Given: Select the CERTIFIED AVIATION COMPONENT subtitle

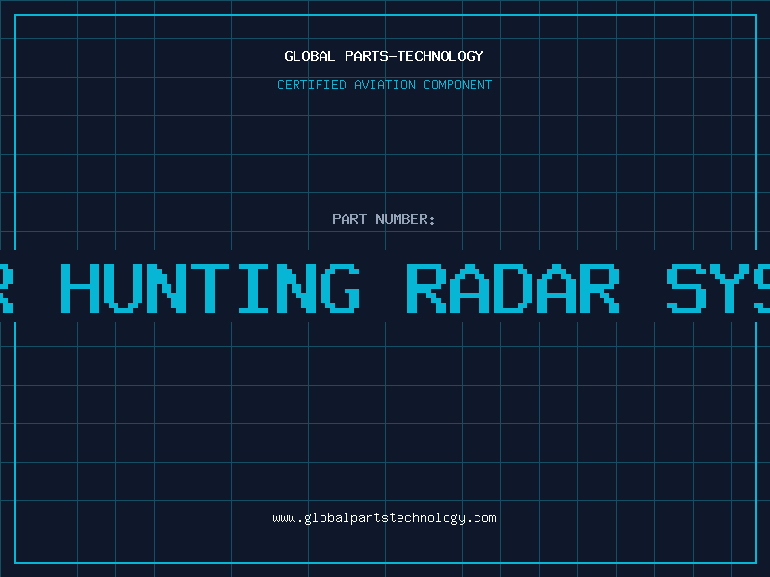Looking at the screenshot, I should tap(384, 85).
